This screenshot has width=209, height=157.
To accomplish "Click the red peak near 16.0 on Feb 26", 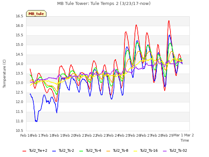I will [136, 25].
